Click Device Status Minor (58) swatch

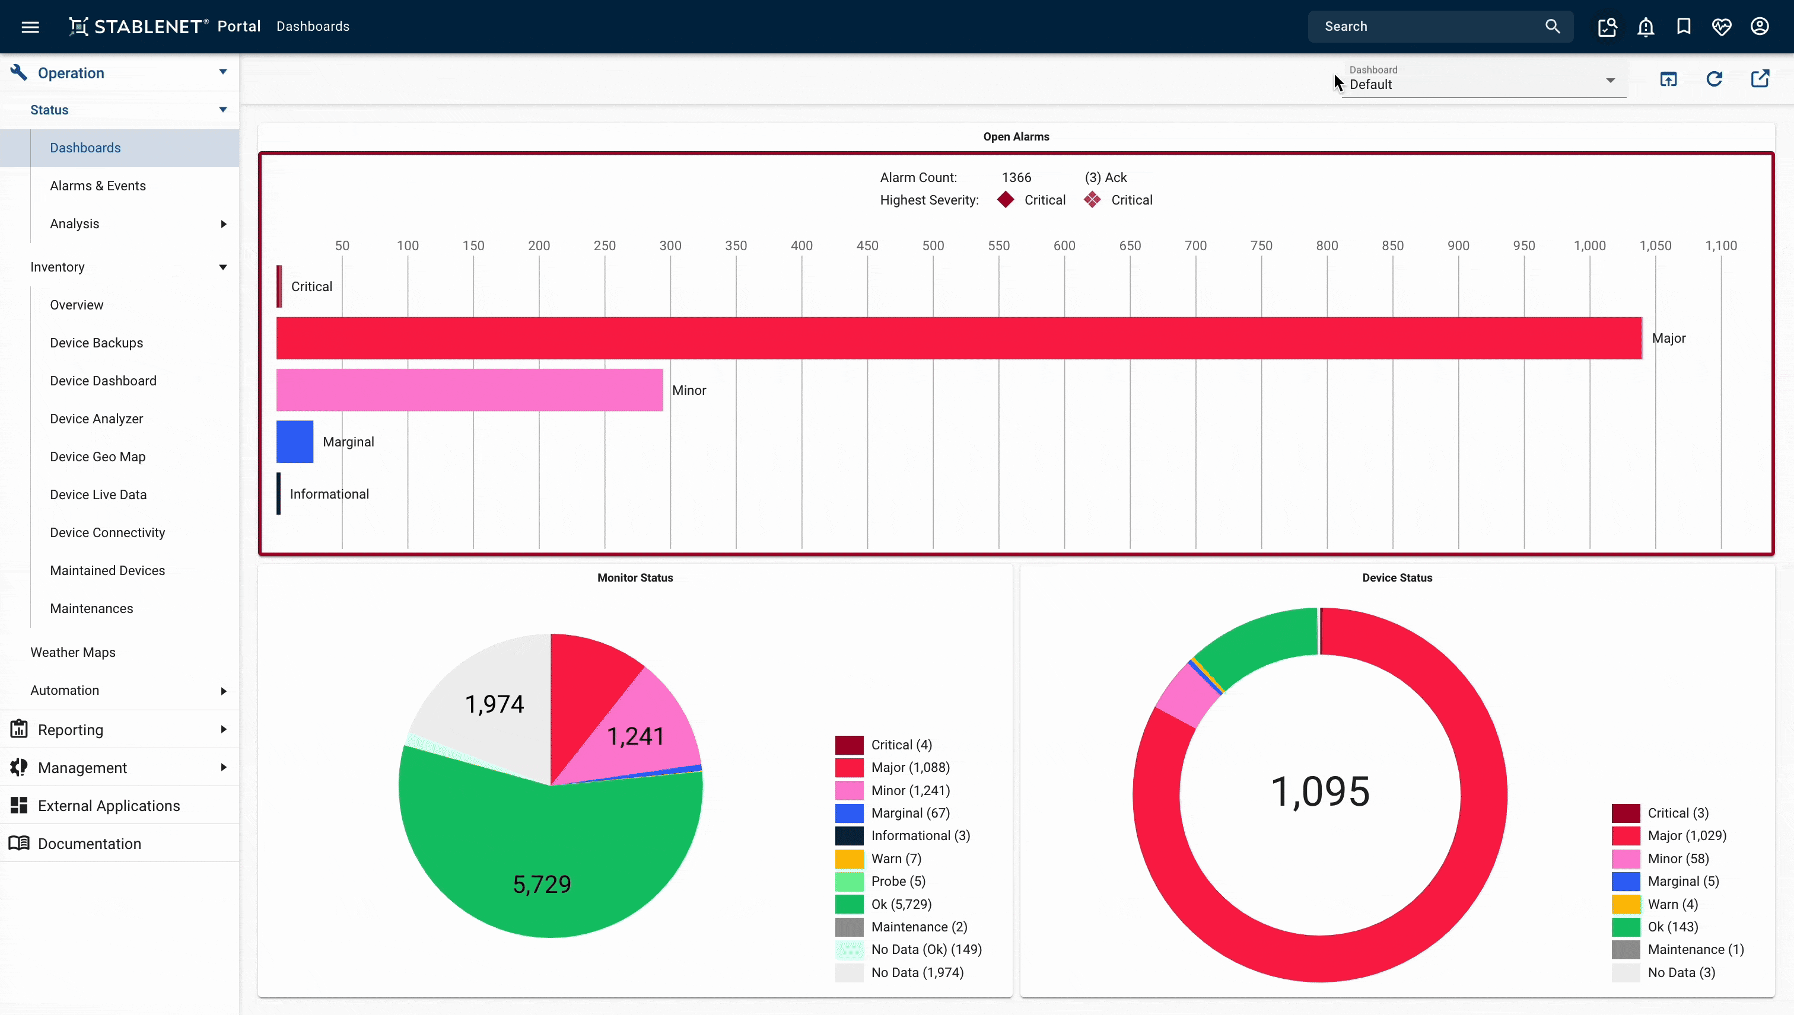[1626, 858]
